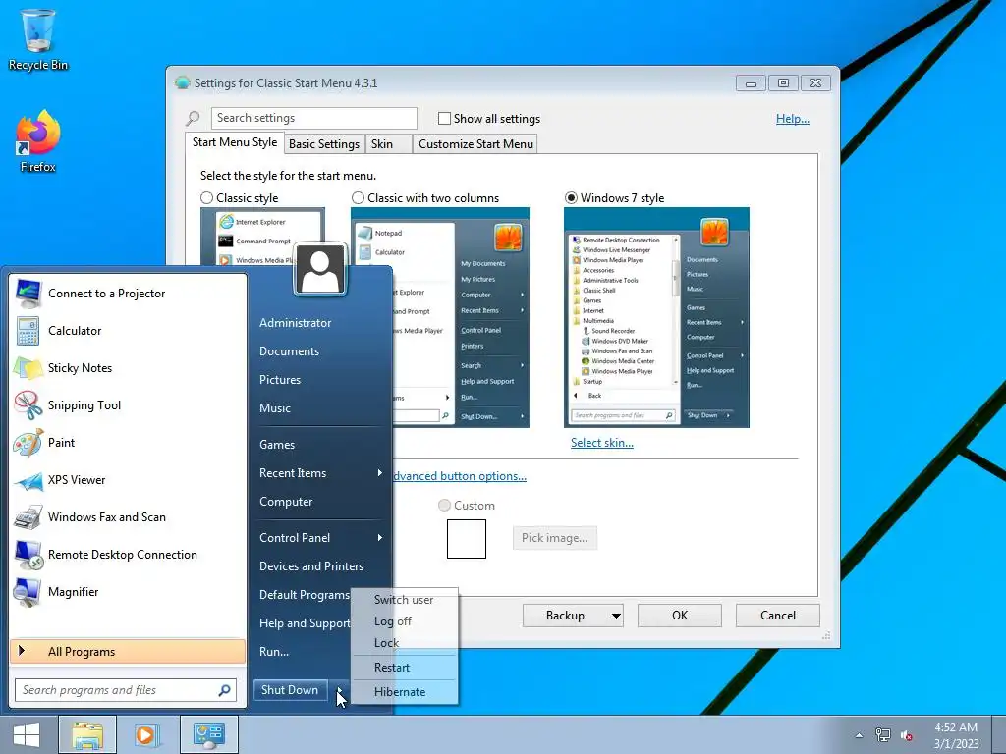Click the Connect to a Projector icon

coord(28,294)
